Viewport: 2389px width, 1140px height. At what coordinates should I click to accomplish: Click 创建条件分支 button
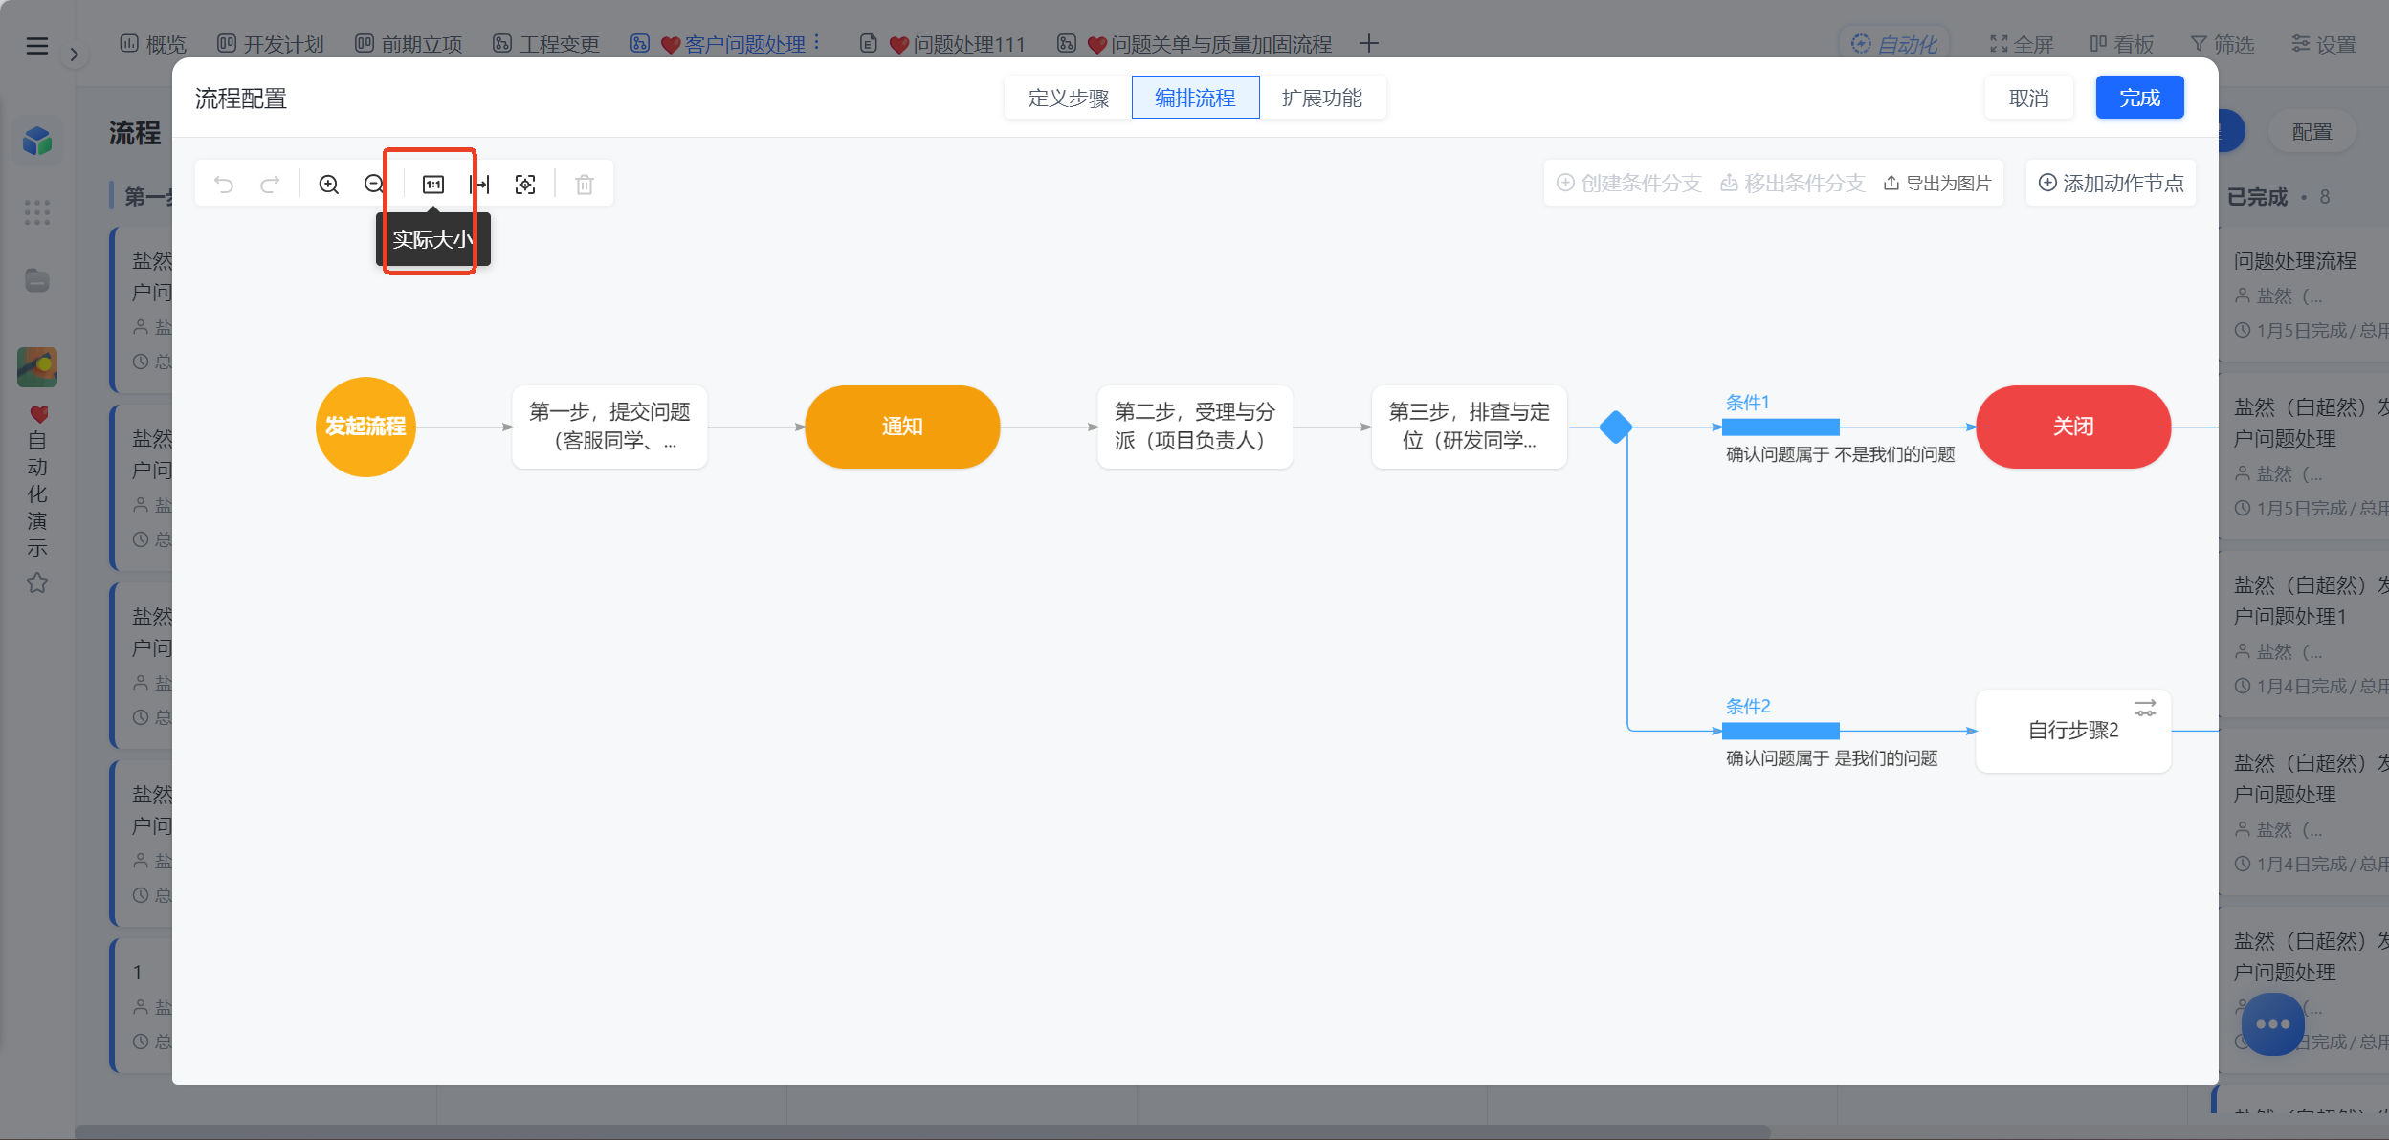point(1628,183)
